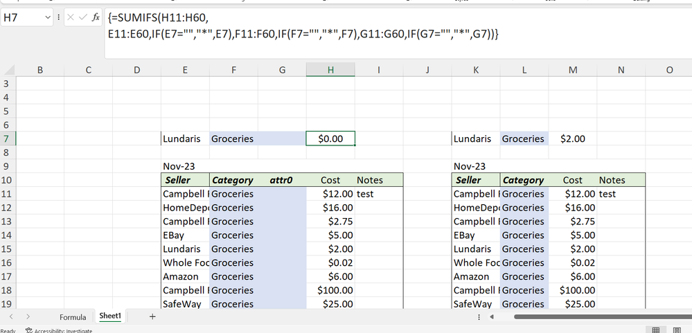Select cell M7 showing $2.00
This screenshot has width=692, height=333.
tap(573, 138)
